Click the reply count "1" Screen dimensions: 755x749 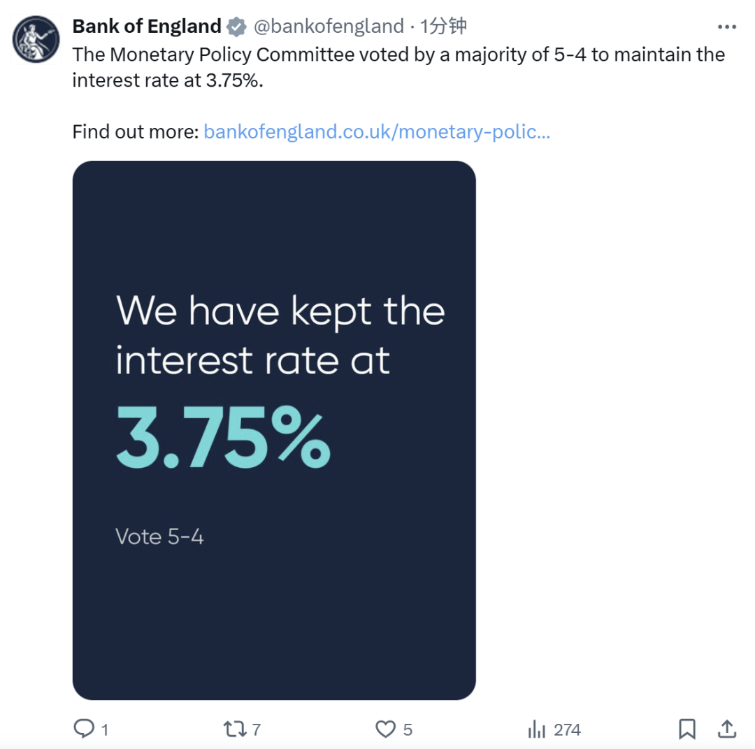(105, 729)
